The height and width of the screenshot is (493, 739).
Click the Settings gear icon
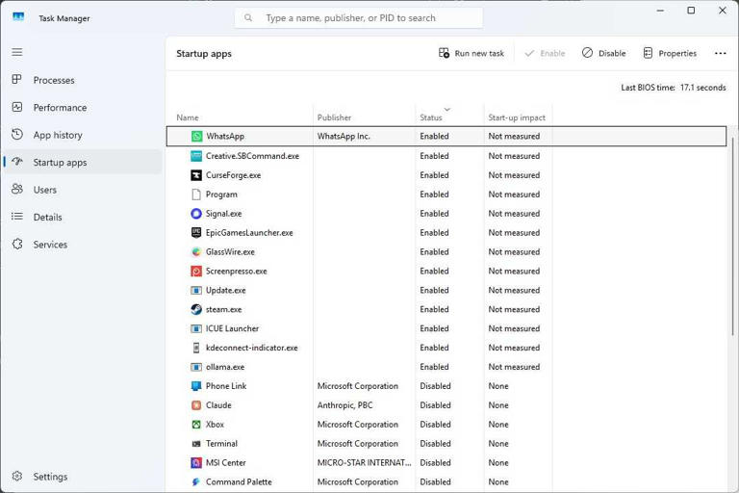tap(17, 476)
